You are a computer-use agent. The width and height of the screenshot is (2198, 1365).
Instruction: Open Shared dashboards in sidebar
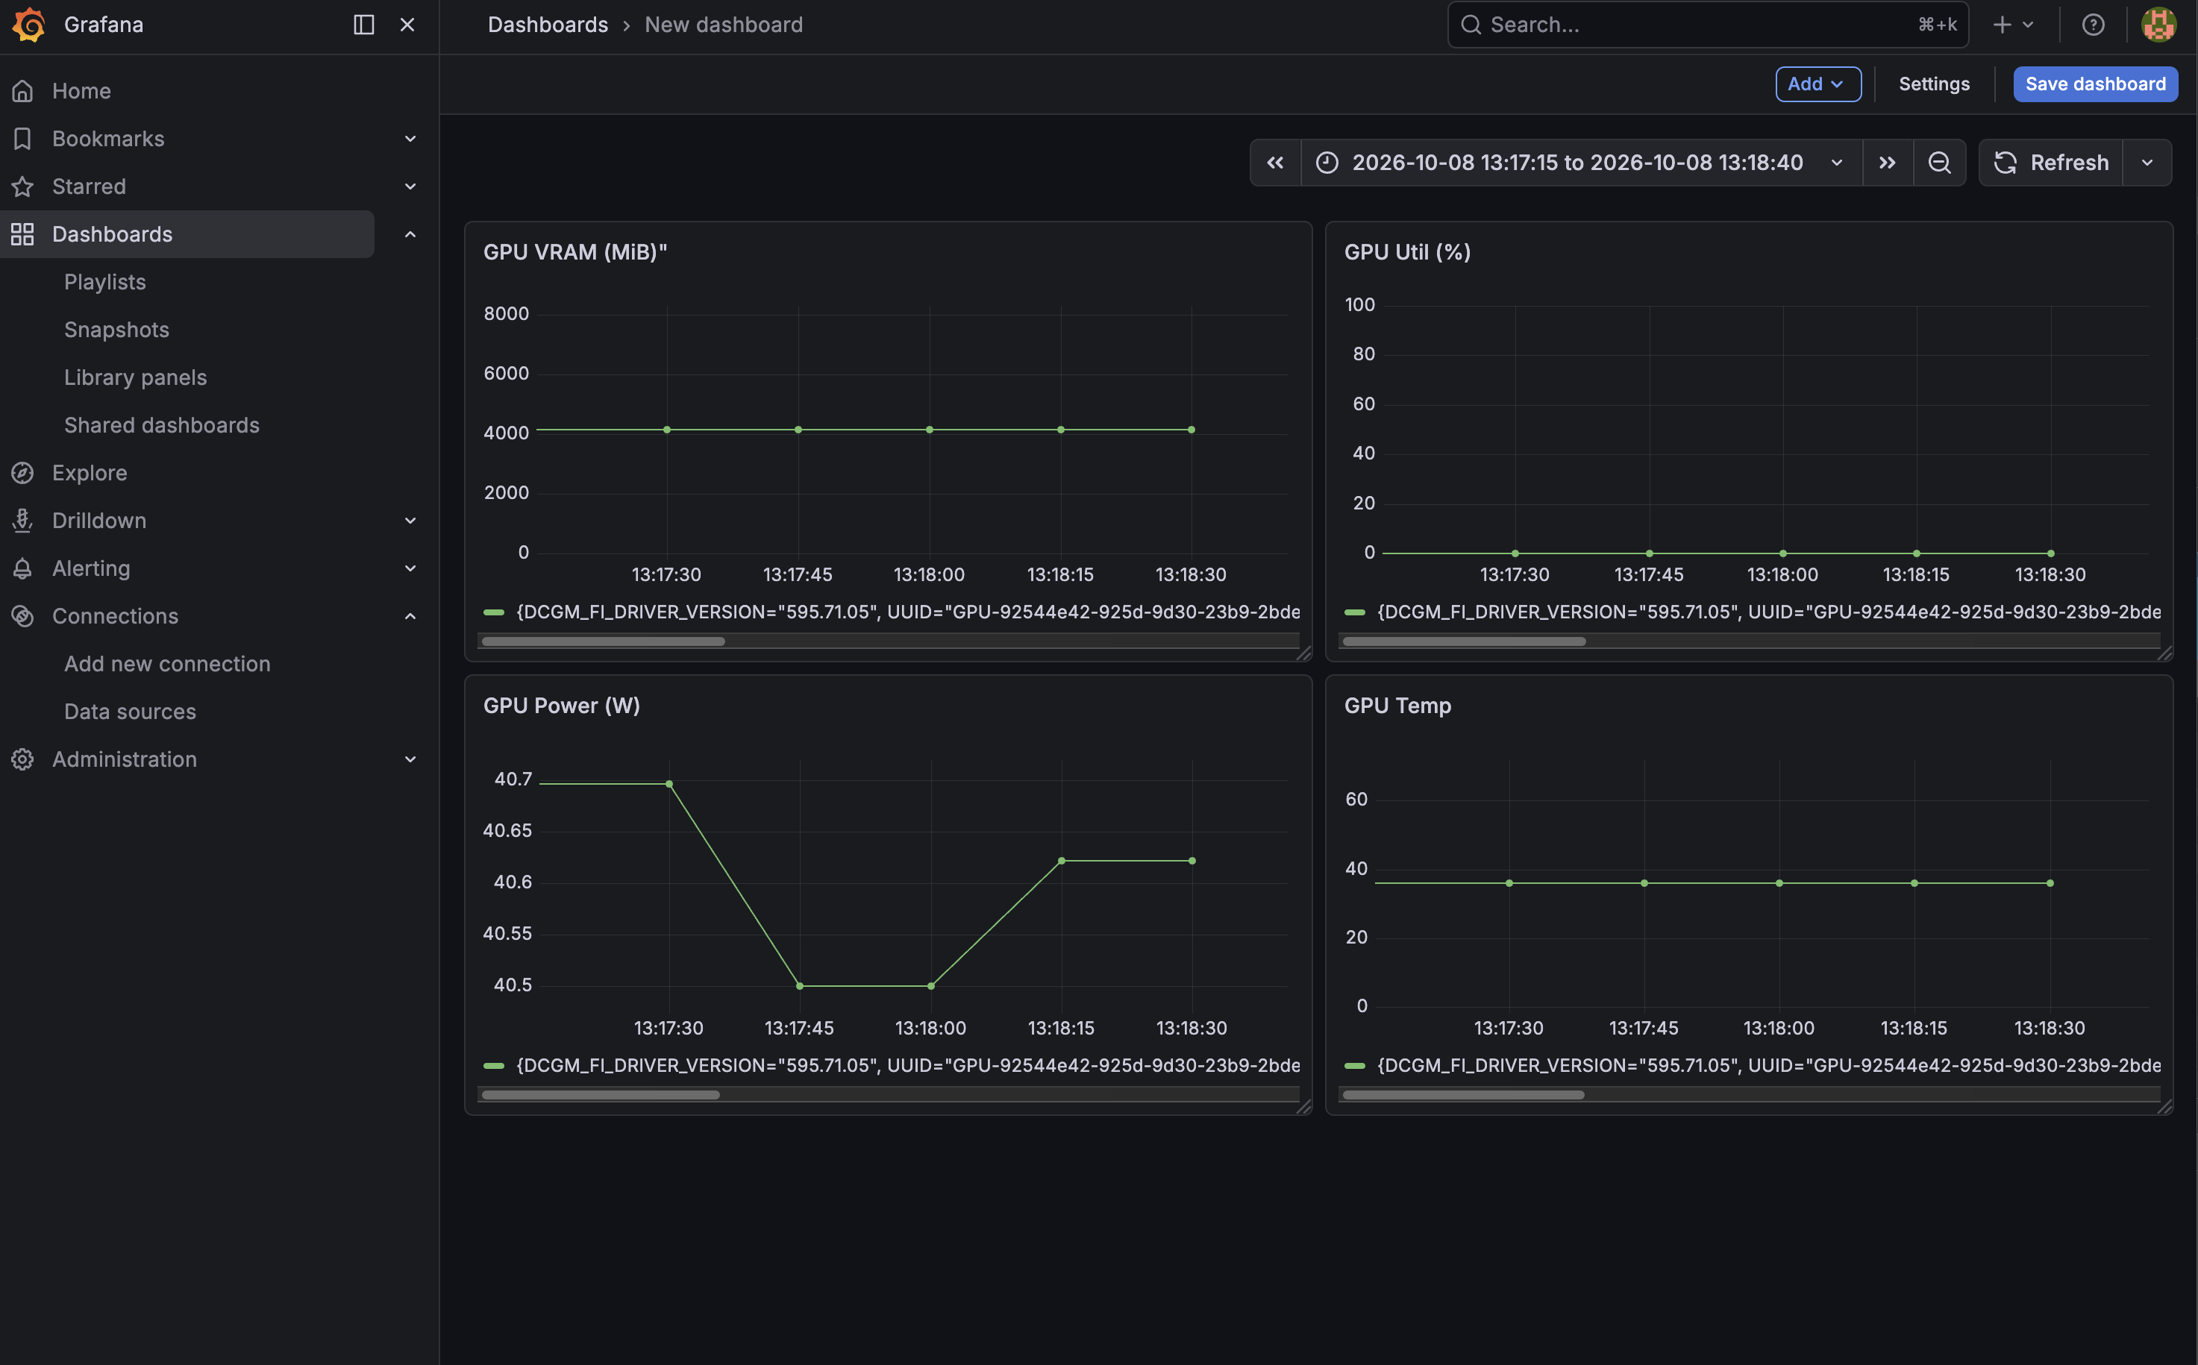(x=162, y=426)
